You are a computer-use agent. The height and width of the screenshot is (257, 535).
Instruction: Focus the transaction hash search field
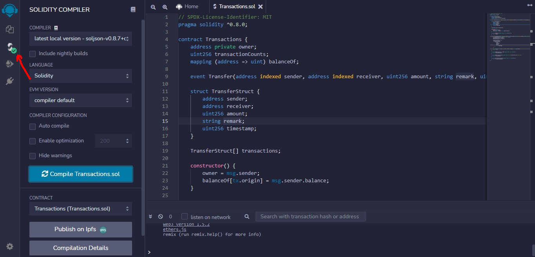click(310, 216)
